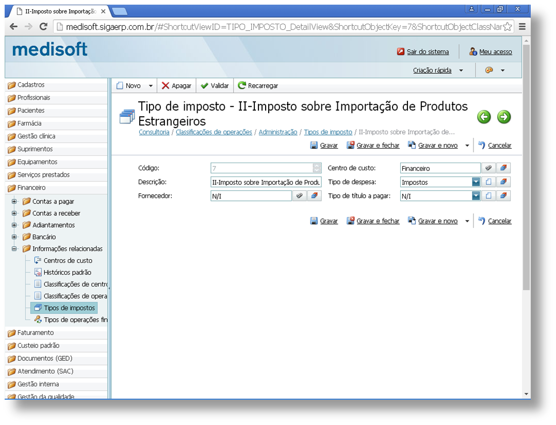Open Tipos de operações item in sidebar

[71, 320]
